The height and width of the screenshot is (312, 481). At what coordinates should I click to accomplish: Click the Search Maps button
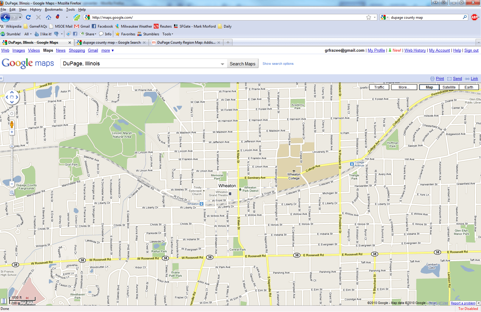pyautogui.click(x=242, y=64)
